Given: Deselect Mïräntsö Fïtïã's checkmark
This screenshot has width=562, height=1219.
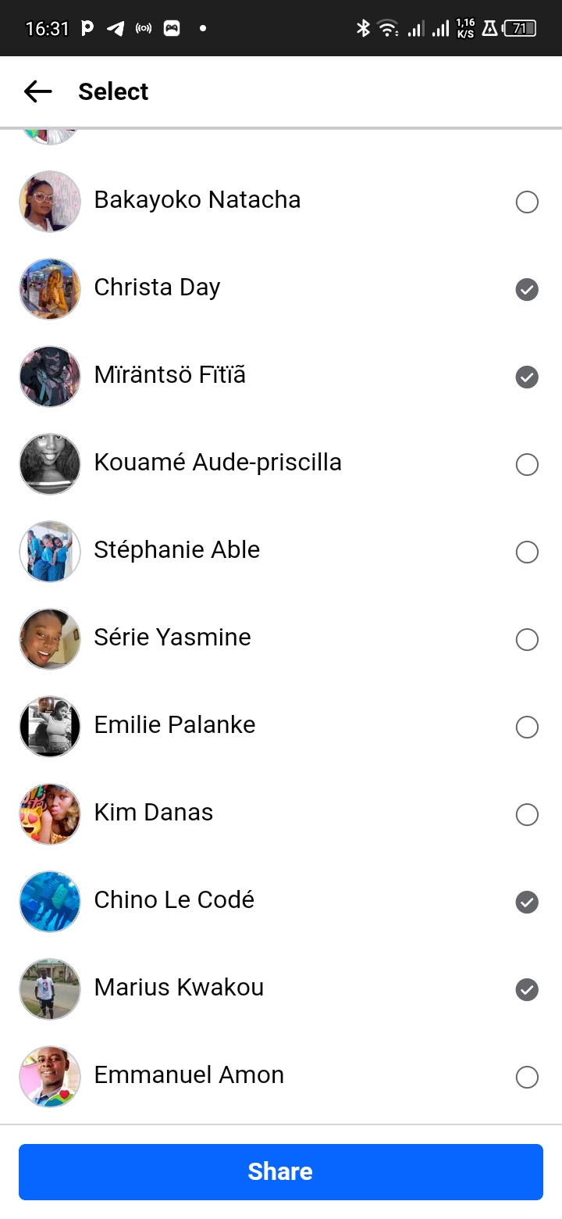Looking at the screenshot, I should pyautogui.click(x=527, y=377).
